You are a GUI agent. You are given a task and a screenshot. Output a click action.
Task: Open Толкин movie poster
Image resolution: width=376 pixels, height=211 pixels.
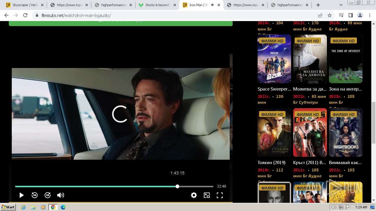274,132
